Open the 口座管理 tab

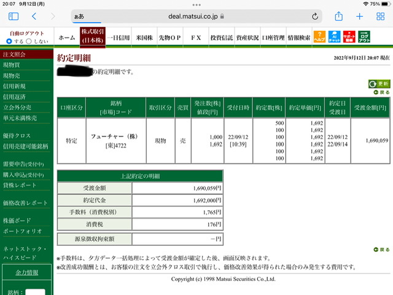273,37
